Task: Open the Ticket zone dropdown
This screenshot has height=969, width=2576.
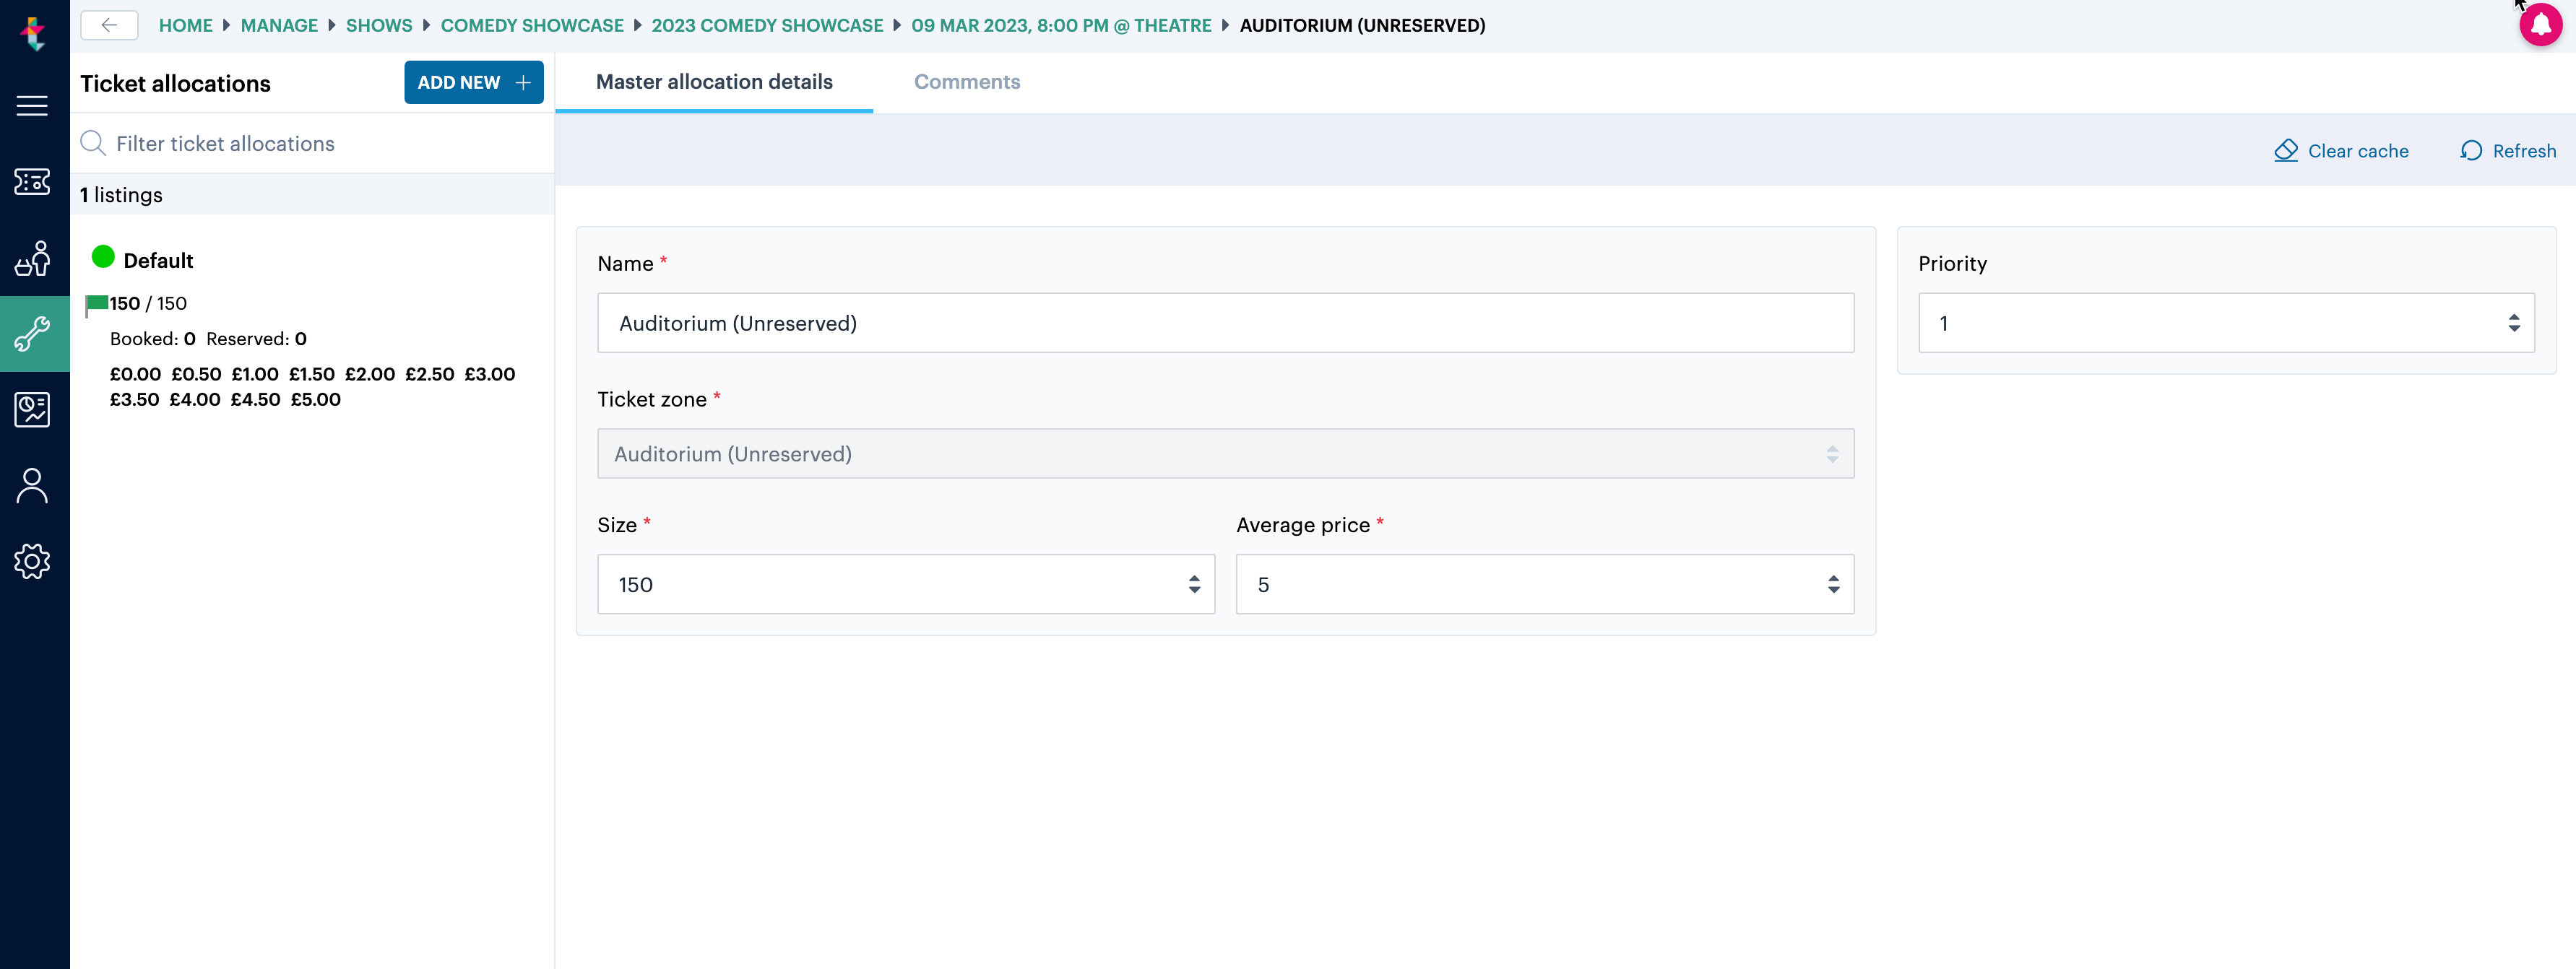Action: coord(1224,454)
